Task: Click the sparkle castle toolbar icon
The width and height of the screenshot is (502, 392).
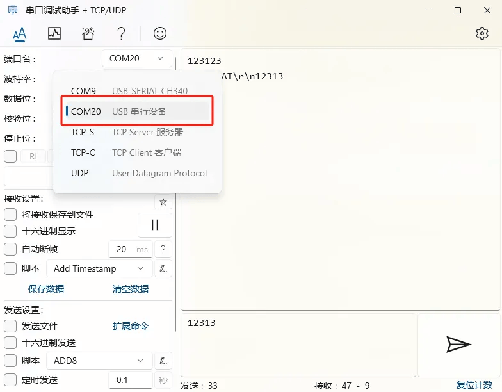Action: pos(88,33)
